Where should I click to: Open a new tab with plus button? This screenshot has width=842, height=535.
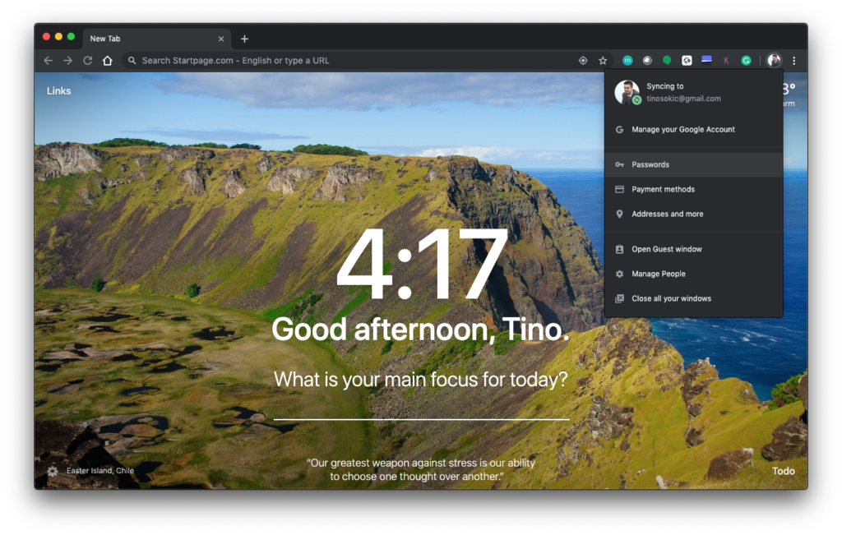point(244,39)
